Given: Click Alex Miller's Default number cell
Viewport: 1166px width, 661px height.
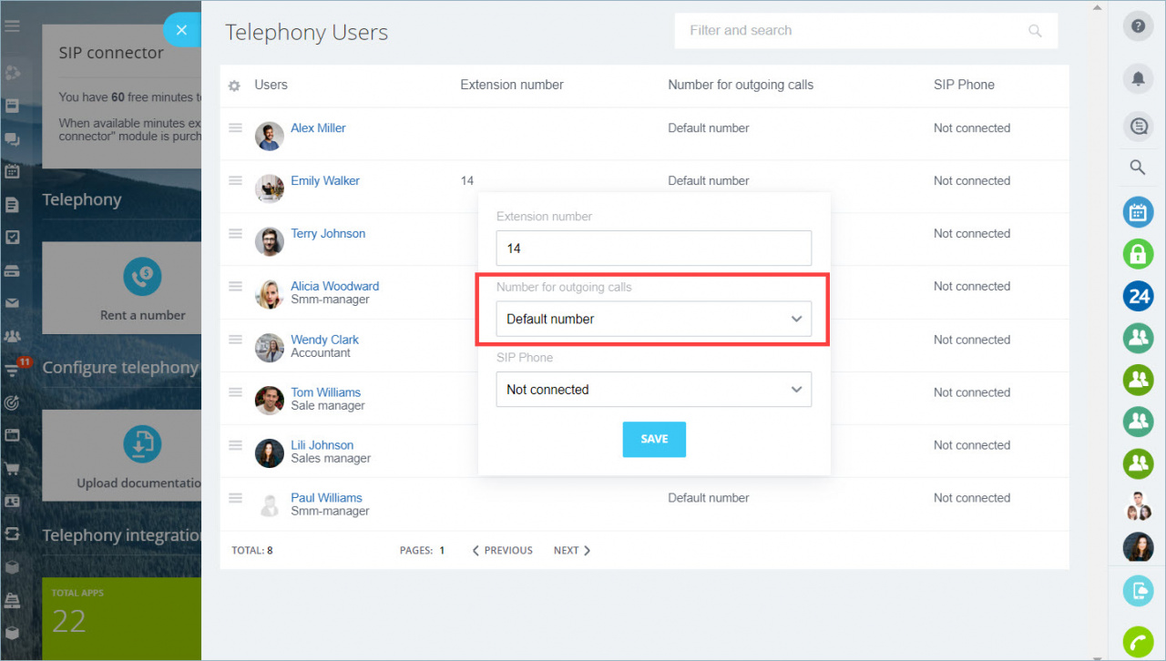Looking at the screenshot, I should coord(709,128).
